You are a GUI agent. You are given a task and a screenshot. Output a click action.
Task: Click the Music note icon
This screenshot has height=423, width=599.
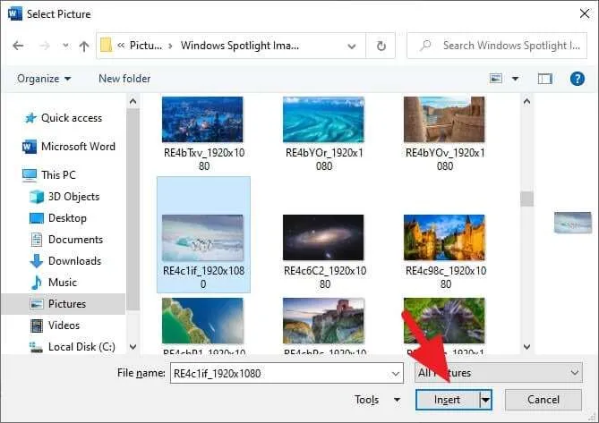pyautogui.click(x=37, y=283)
